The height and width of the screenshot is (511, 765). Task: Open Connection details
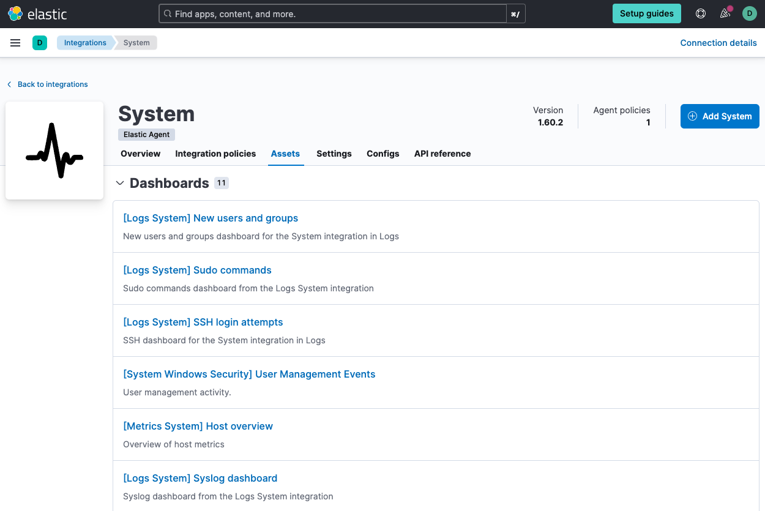pos(718,42)
